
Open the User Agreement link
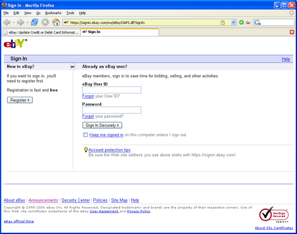(104, 211)
